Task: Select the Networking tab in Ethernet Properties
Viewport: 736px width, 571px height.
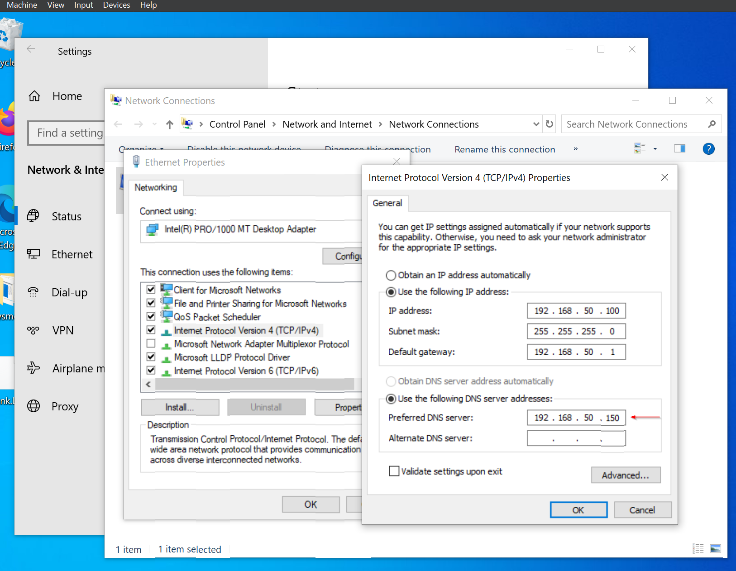Action: coord(156,187)
